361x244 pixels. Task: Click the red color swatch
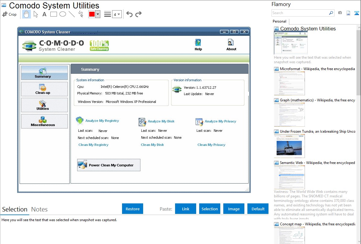[92, 14]
